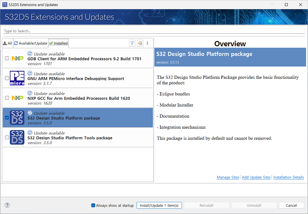Focus the Type to Search field

pos(154,31)
